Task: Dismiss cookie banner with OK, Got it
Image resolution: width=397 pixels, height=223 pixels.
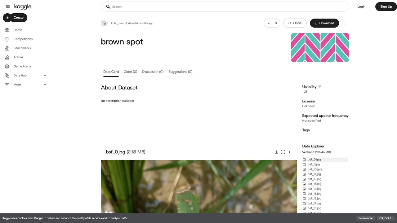Action: [386, 218]
